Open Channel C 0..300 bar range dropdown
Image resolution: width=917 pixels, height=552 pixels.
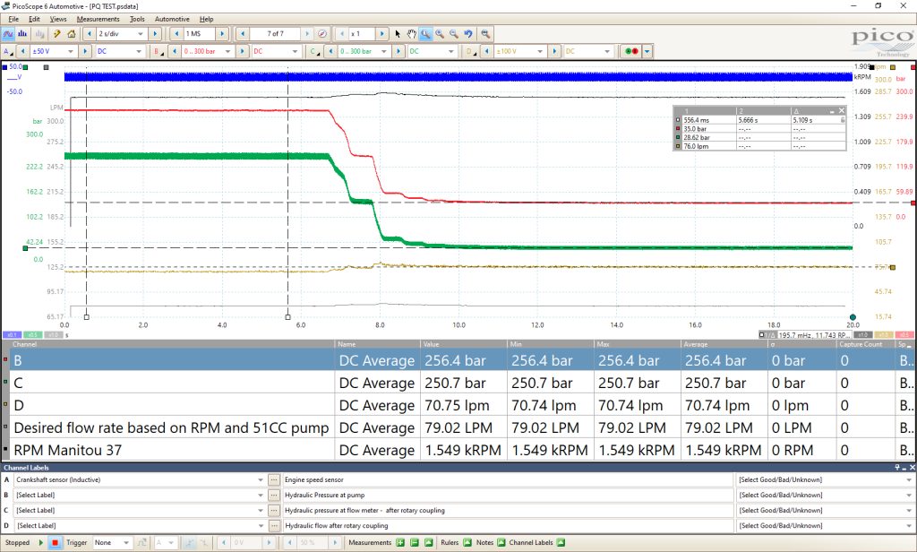[384, 51]
